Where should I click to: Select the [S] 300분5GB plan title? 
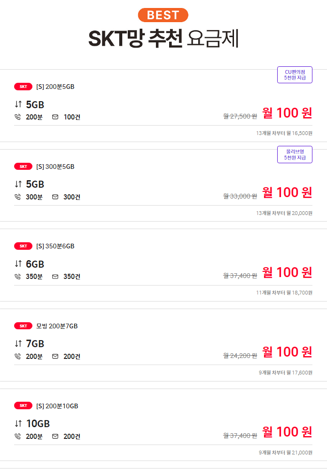tap(56, 166)
